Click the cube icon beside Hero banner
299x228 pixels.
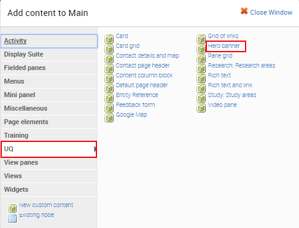201,49
